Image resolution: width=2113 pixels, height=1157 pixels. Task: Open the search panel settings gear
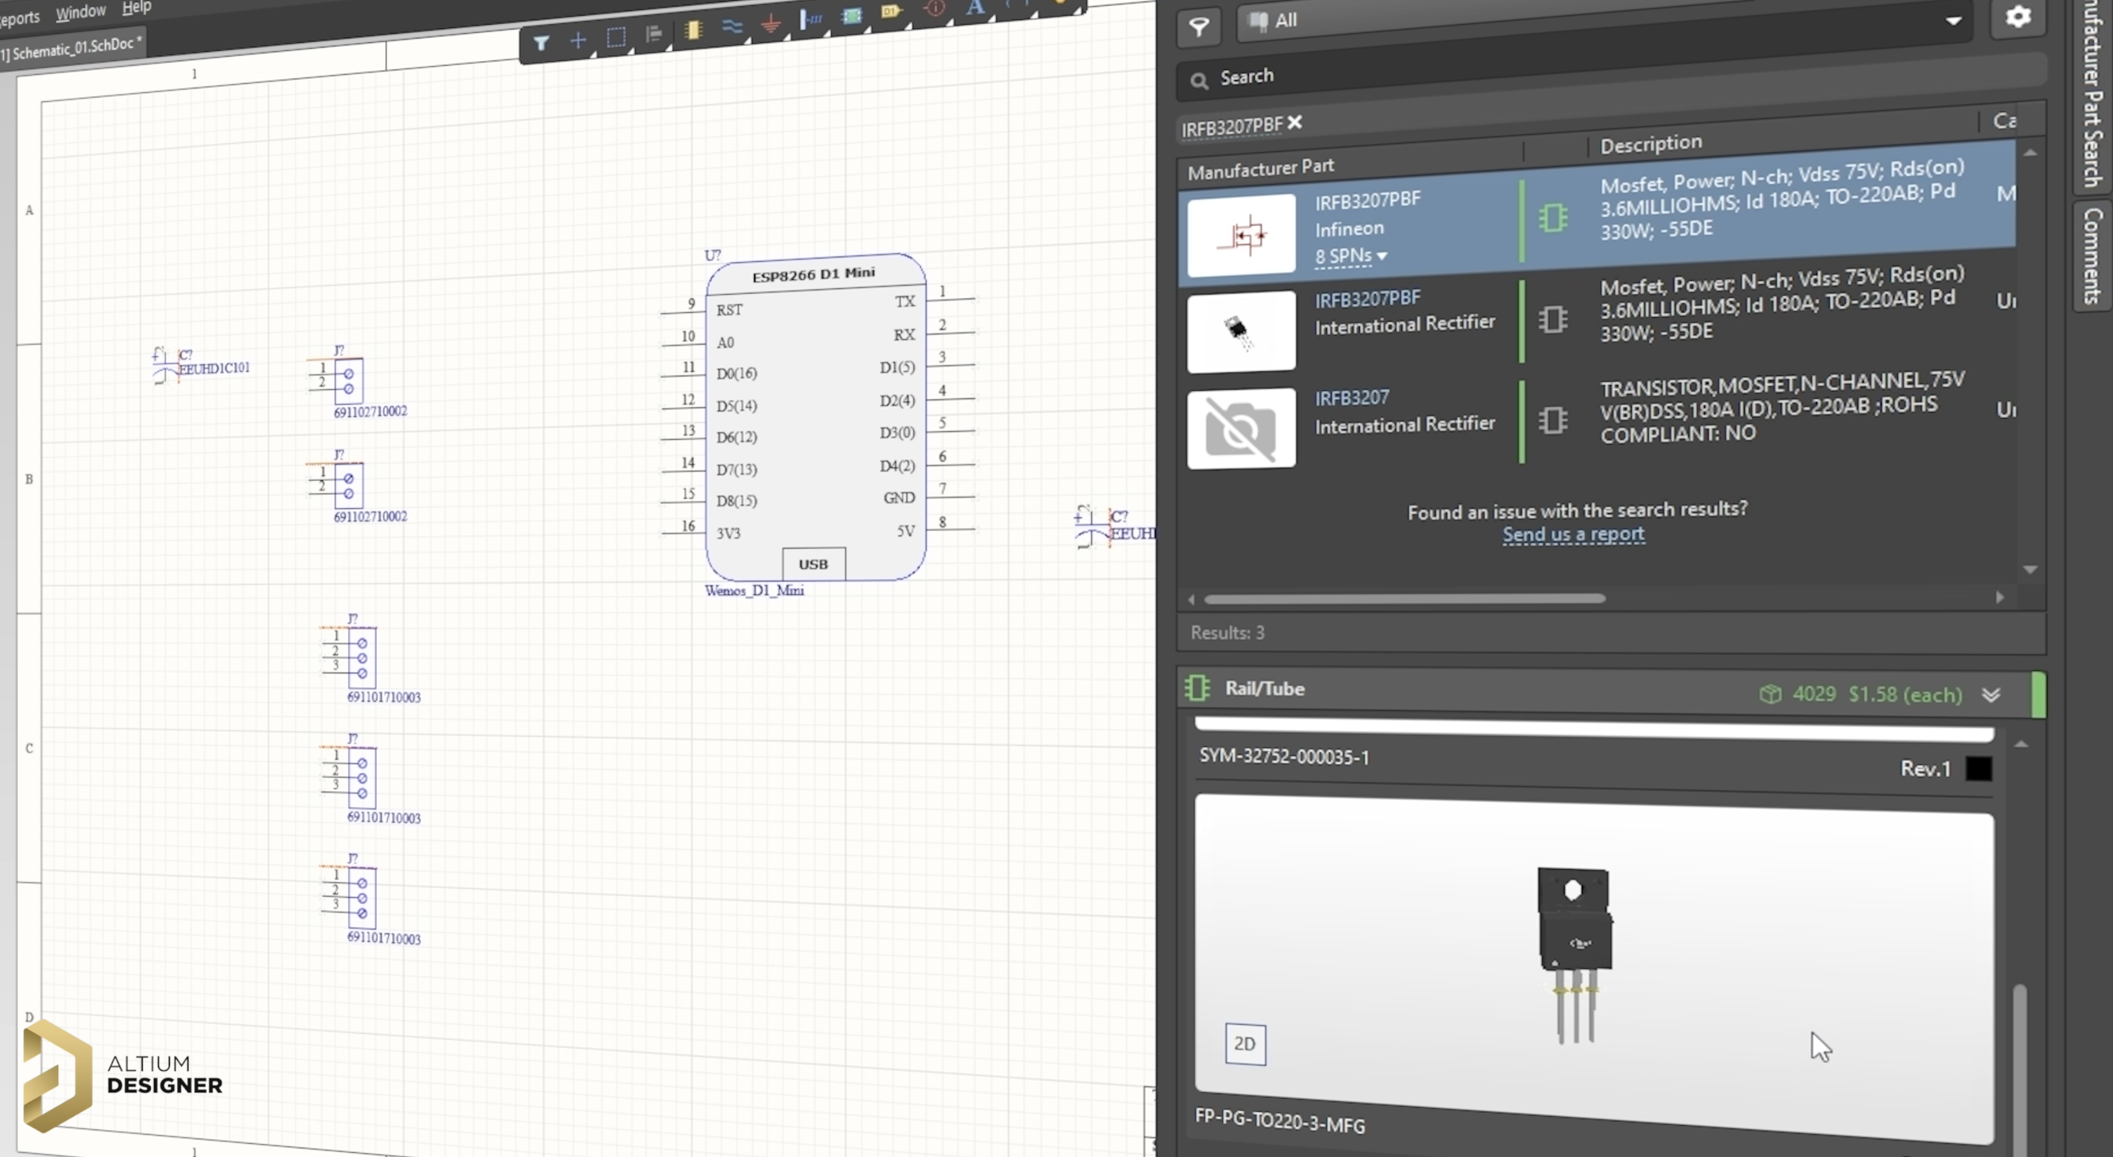(2017, 17)
